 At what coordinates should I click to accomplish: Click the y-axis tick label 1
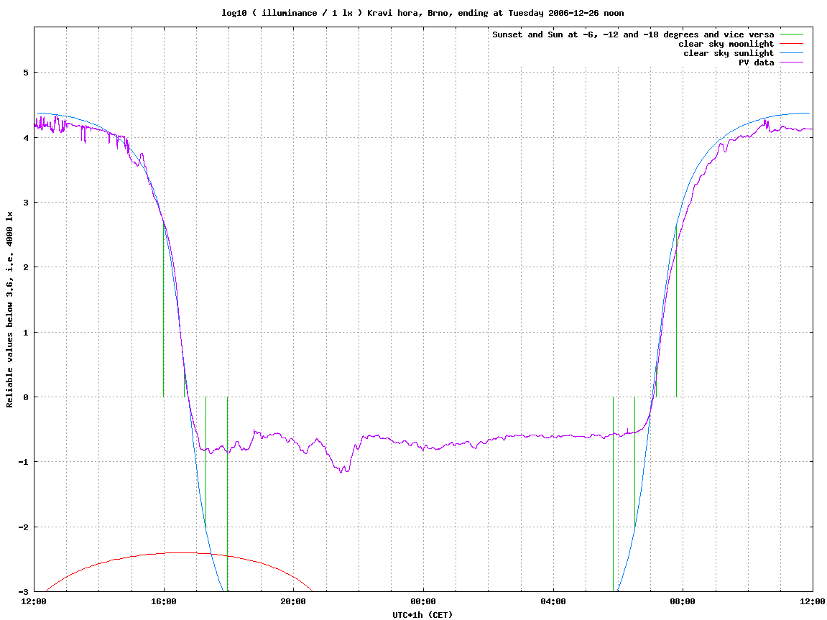point(26,333)
